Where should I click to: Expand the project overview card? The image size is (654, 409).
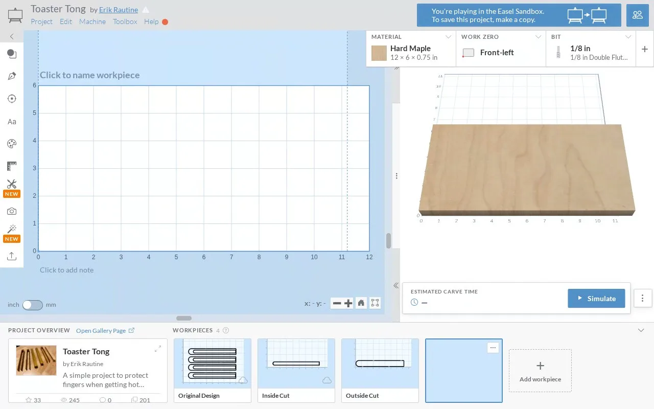click(158, 349)
